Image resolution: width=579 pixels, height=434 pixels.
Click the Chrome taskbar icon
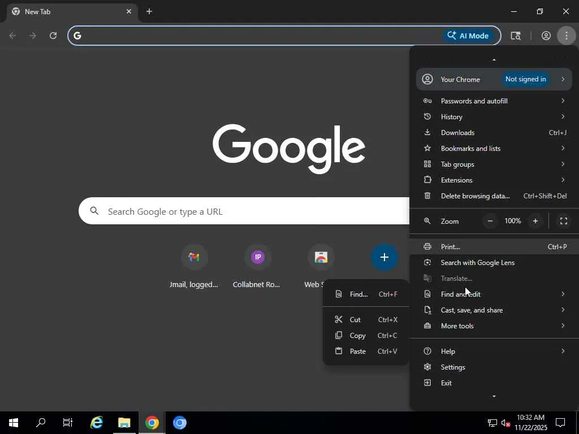[x=152, y=423]
